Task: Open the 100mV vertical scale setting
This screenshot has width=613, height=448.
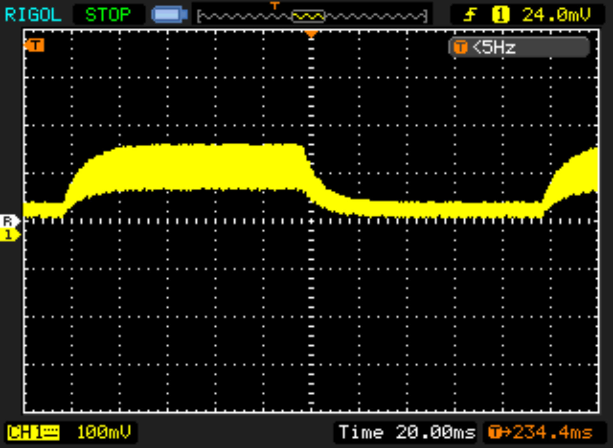Action: [104, 433]
